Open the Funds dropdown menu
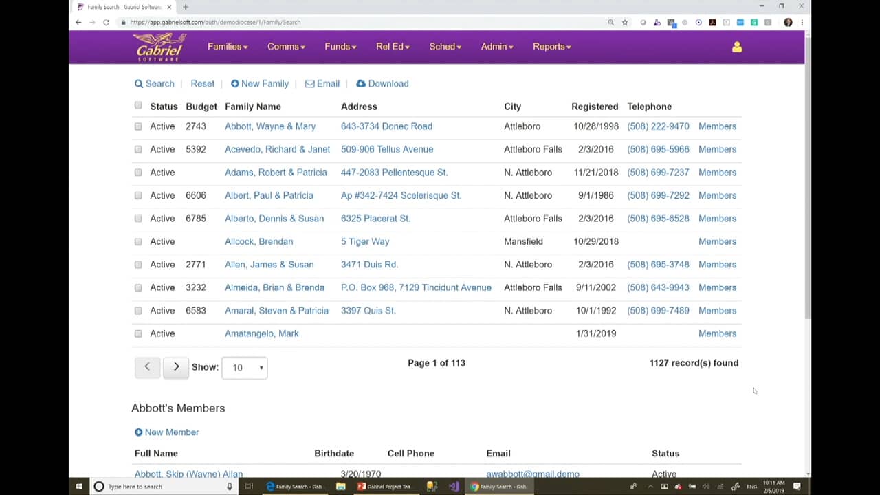The height and width of the screenshot is (495, 880). pyautogui.click(x=340, y=47)
